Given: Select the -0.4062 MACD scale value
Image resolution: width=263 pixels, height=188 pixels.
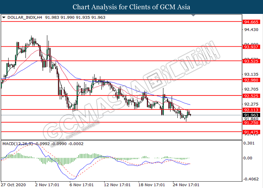Looking at the screenshot, I should (x=249, y=179).
